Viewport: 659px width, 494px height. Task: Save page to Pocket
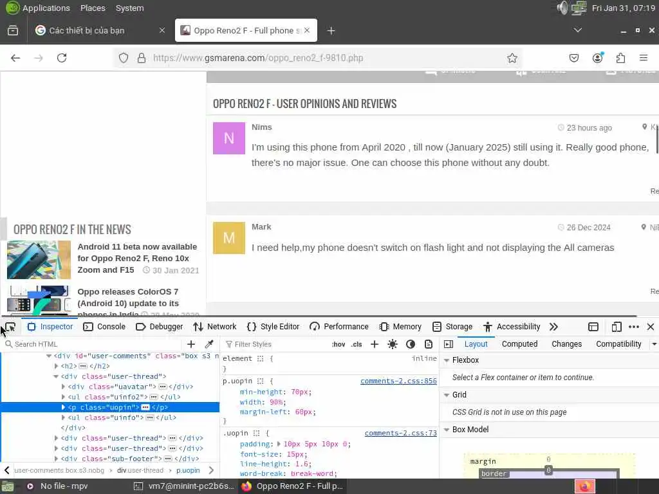(x=574, y=58)
